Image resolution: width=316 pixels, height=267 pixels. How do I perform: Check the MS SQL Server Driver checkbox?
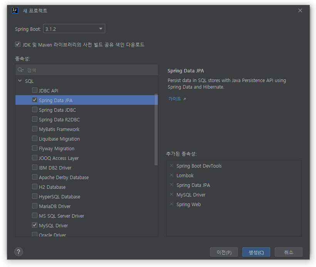pyautogui.click(x=35, y=215)
